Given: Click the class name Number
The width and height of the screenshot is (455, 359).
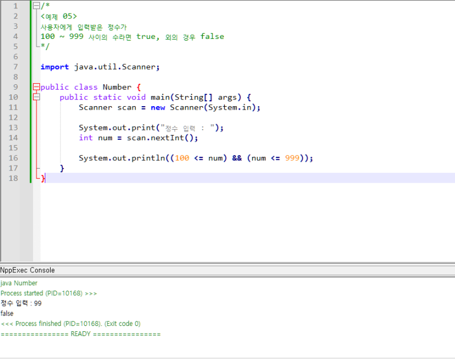Looking at the screenshot, I should [x=117, y=87].
